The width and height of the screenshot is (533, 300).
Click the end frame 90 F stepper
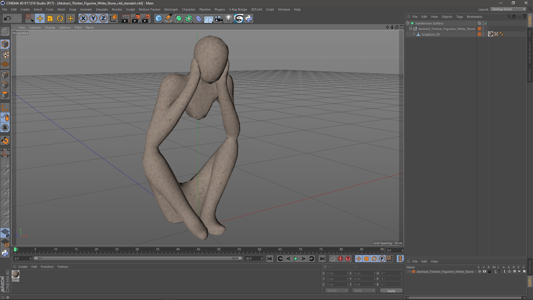pos(262,259)
